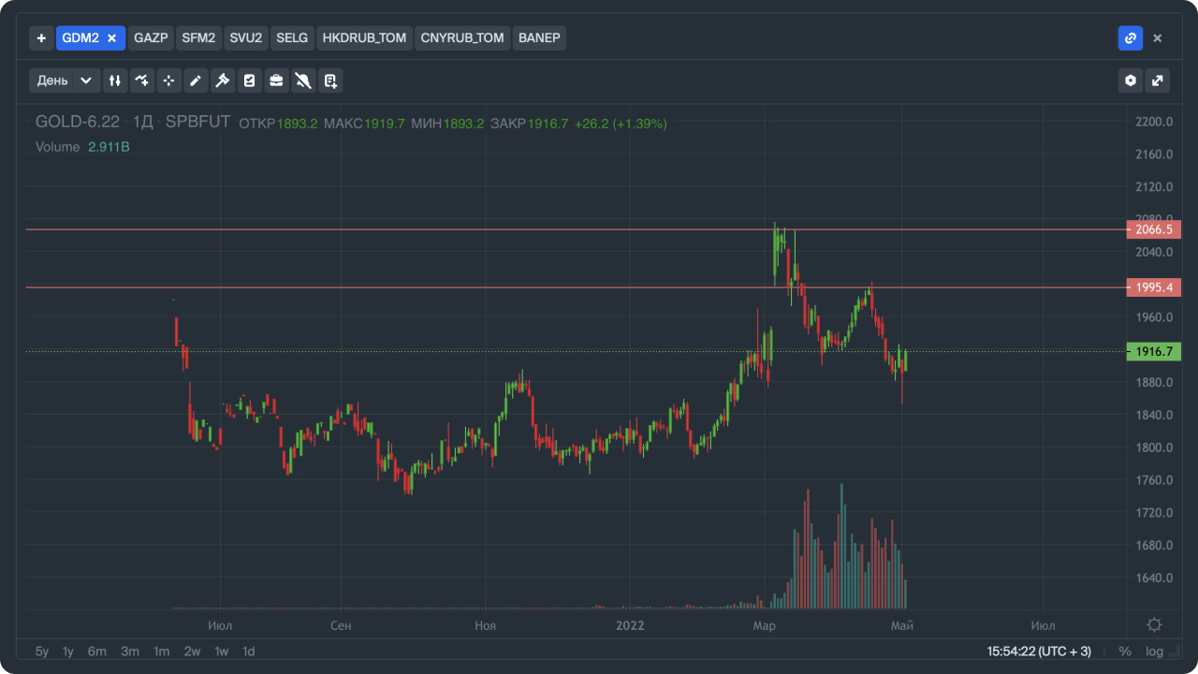Open the checklist deals icon
1198x674 pixels.
[249, 81]
